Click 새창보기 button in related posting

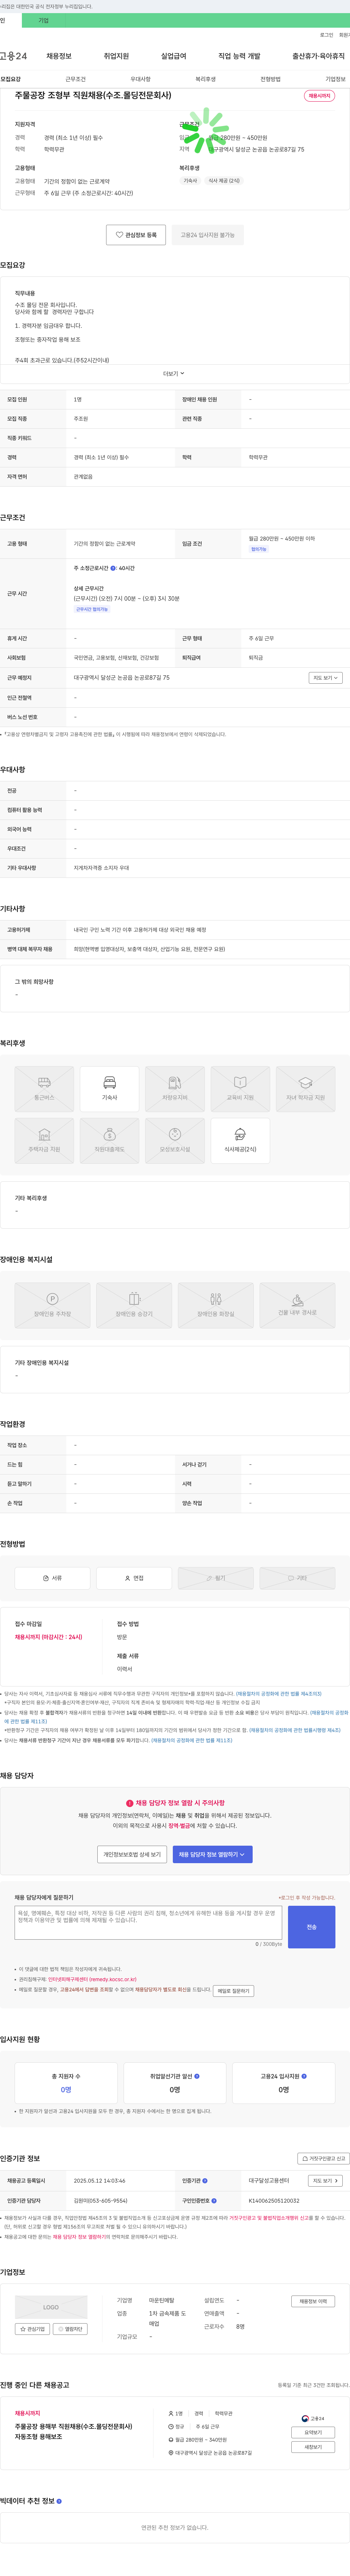pyautogui.click(x=313, y=2447)
